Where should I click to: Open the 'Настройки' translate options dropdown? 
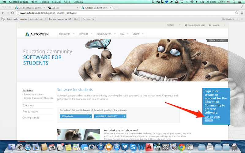[x=230, y=19]
